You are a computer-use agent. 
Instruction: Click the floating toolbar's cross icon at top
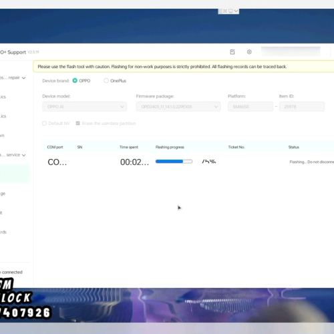[225, 11]
